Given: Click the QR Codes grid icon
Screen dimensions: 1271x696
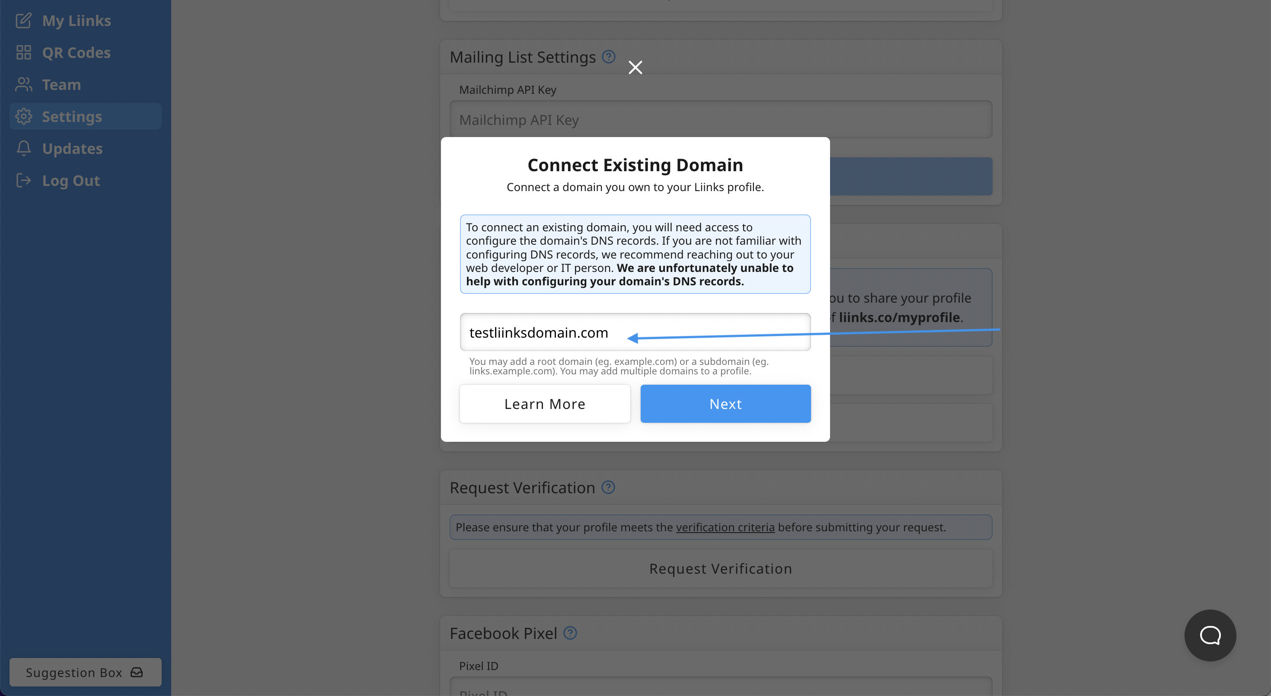Looking at the screenshot, I should coord(23,53).
